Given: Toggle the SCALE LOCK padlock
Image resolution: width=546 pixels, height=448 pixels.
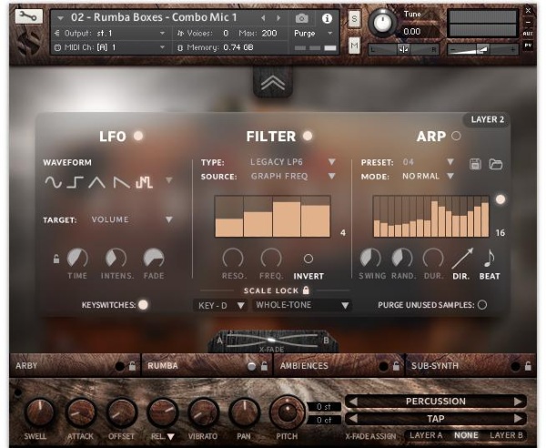Looking at the screenshot, I should (x=306, y=290).
